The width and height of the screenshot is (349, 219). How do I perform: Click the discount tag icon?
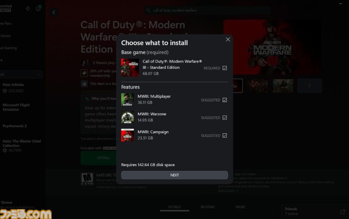pyautogui.click(x=84, y=73)
